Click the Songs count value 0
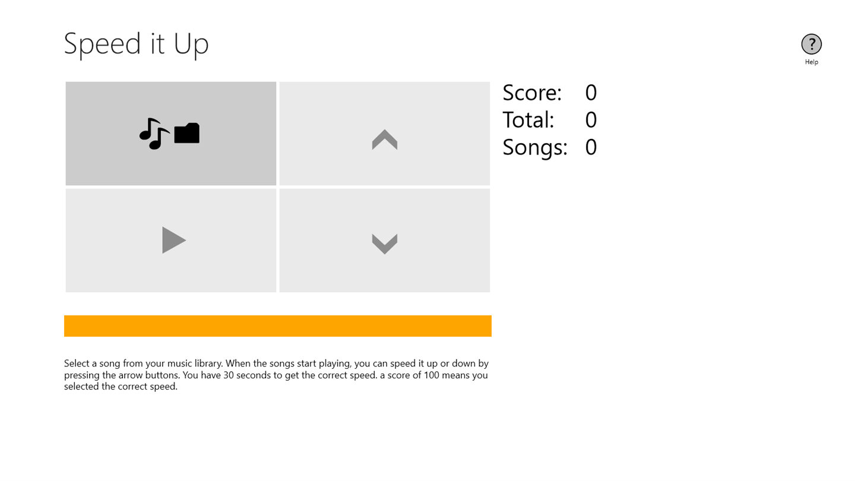 pos(590,147)
